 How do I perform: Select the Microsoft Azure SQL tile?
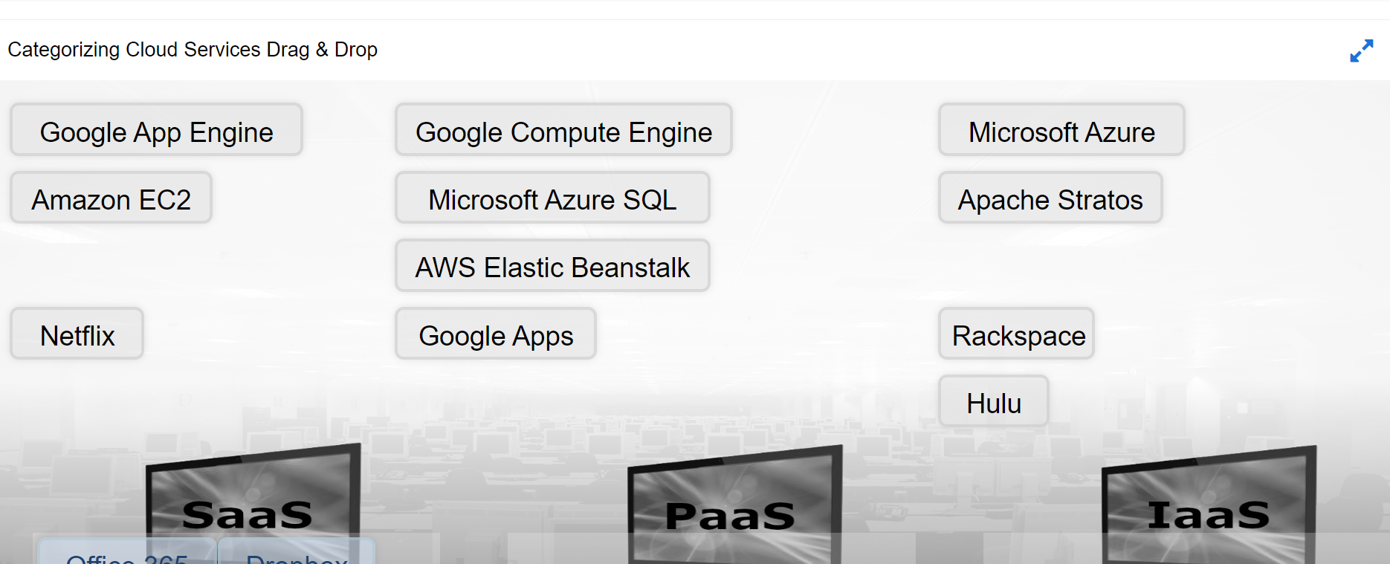pyautogui.click(x=552, y=198)
